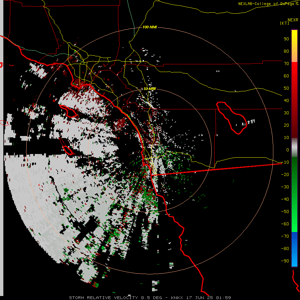
Task: Click the -30 value on velocity scale
Action: [x=285, y=187]
